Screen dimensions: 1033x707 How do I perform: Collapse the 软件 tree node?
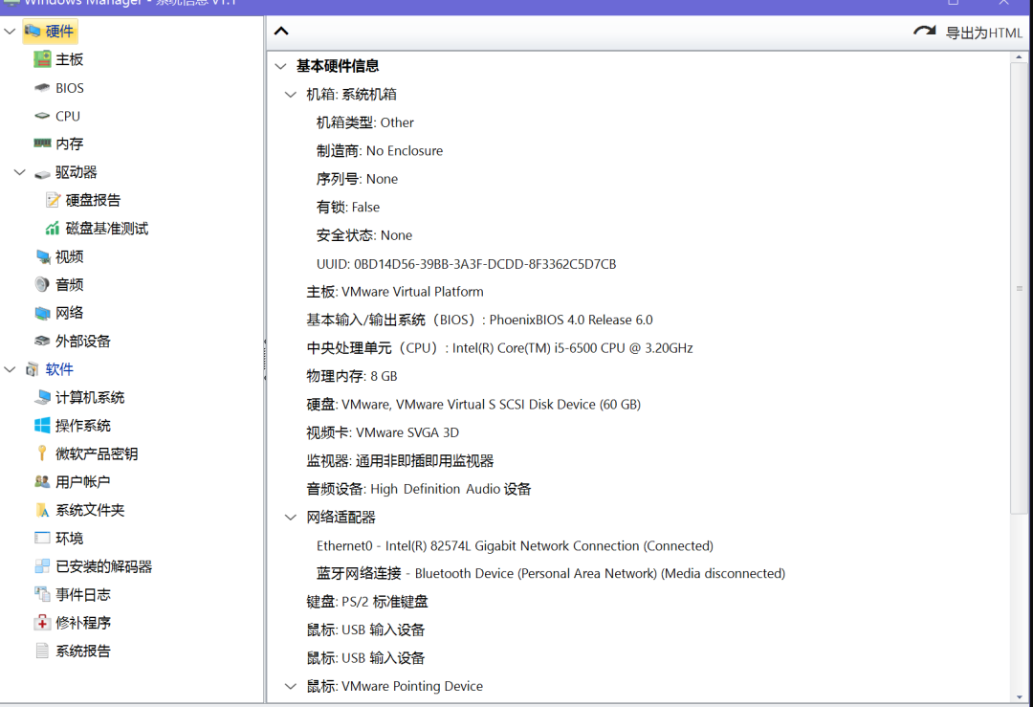[x=10, y=369]
